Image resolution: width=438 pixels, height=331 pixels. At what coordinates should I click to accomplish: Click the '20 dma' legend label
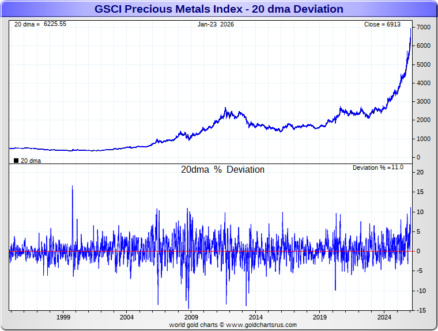(x=31, y=161)
